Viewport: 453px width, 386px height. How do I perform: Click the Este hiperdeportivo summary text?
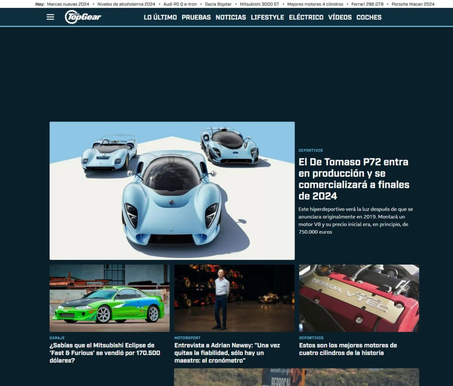356,220
